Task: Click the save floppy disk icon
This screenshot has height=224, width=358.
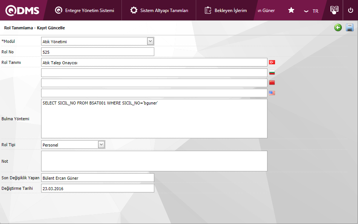Action: (350, 27)
